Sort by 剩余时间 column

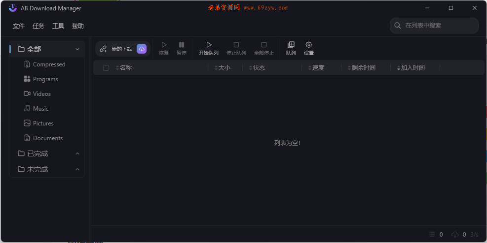[362, 68]
